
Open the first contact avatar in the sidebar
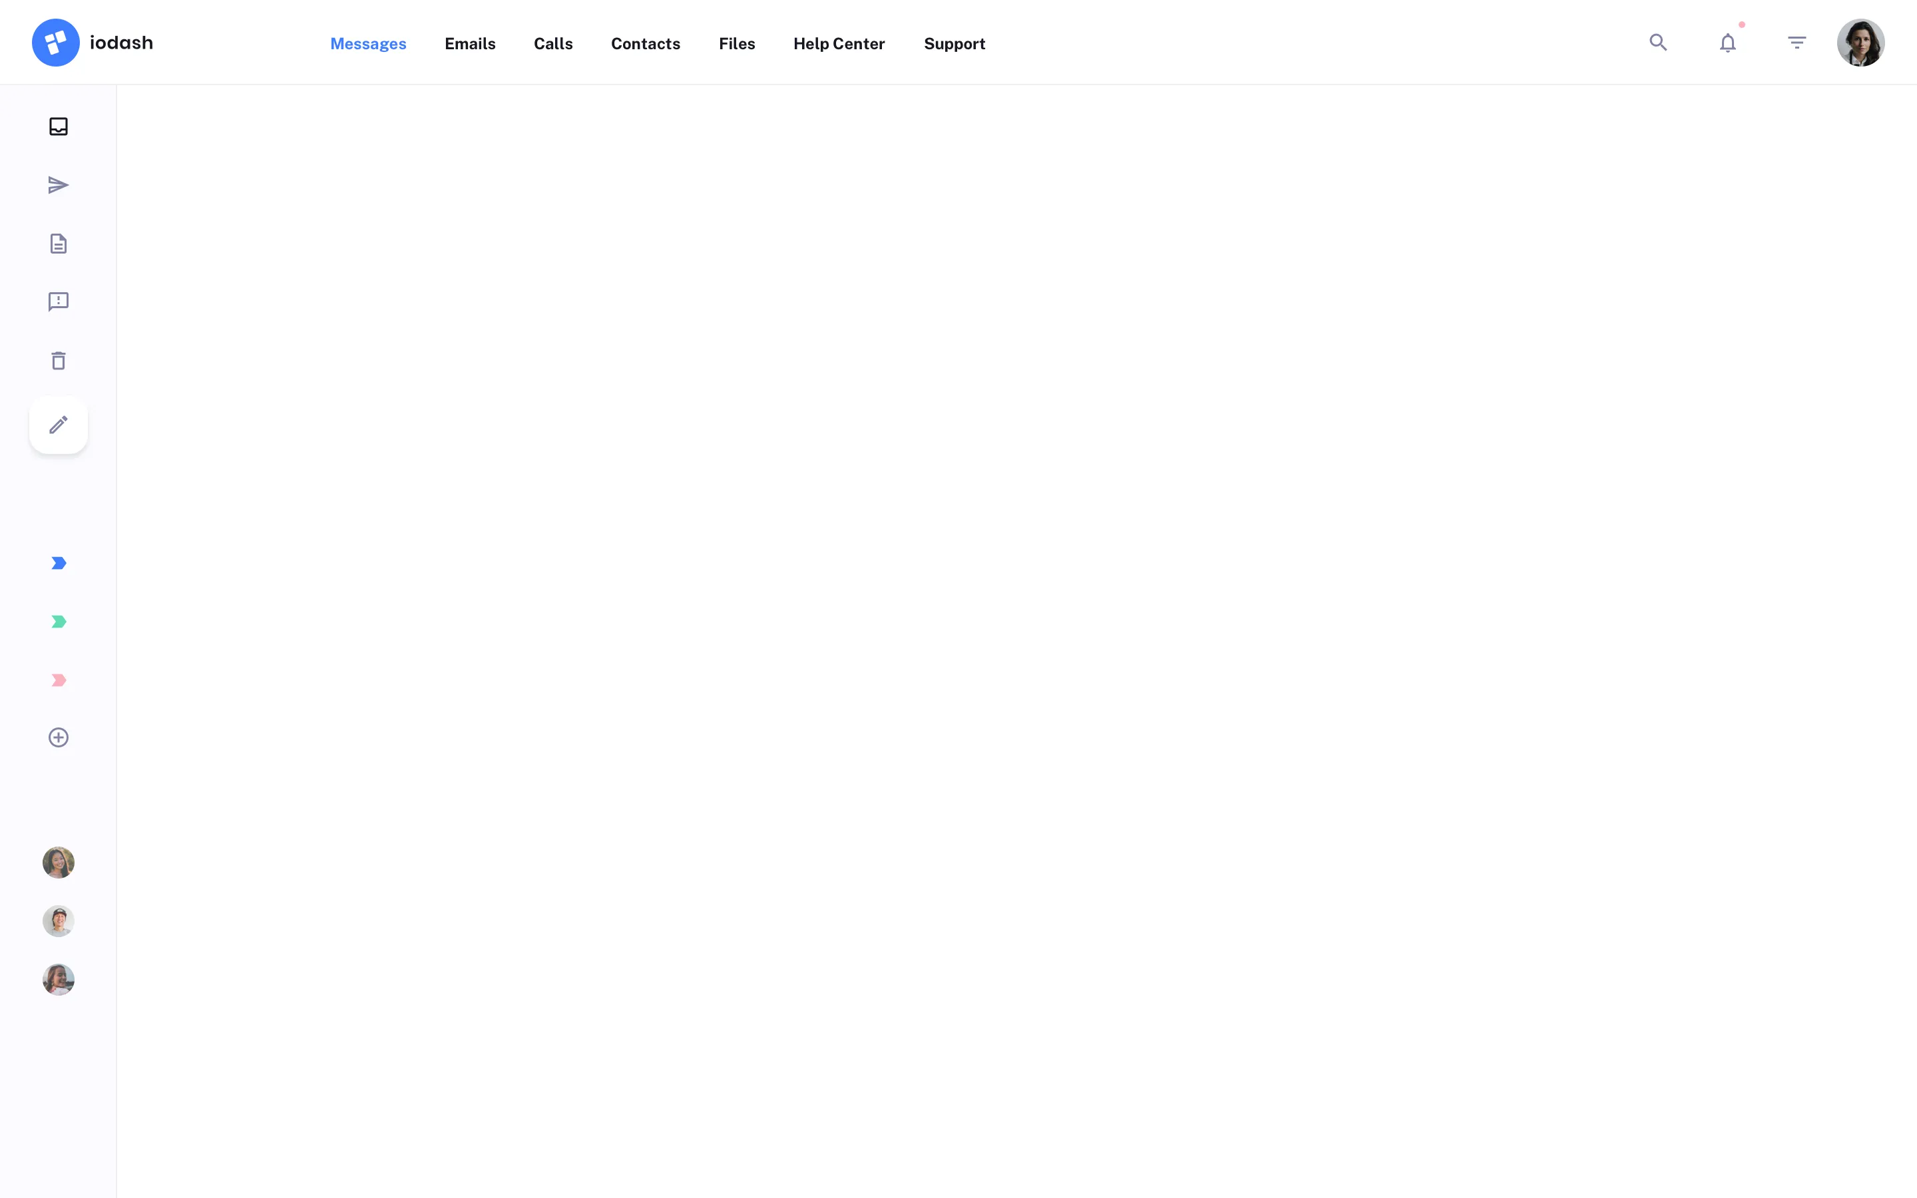[58, 862]
